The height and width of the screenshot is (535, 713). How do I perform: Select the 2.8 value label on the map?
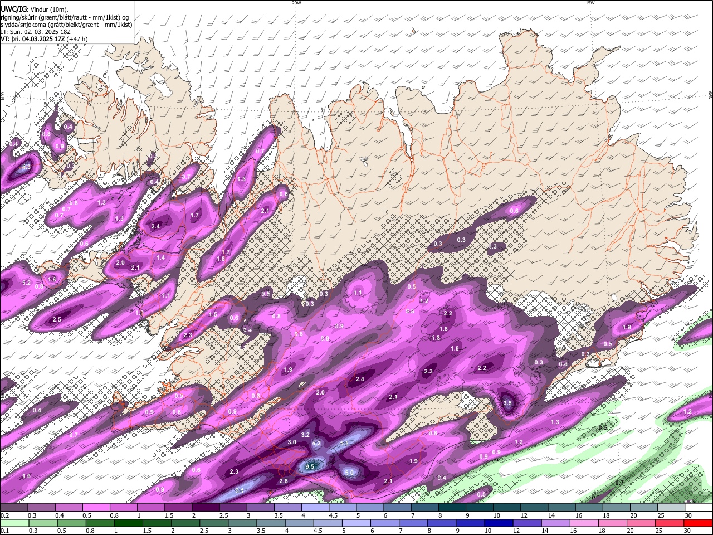[x=284, y=481]
